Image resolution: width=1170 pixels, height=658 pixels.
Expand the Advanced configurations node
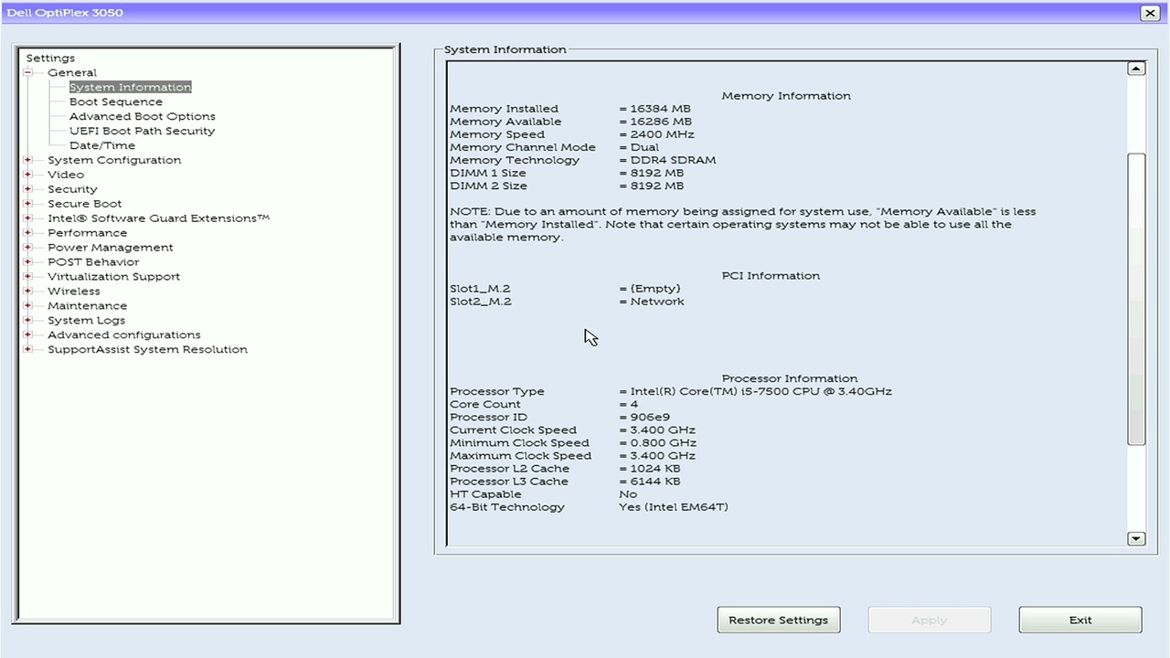28,335
